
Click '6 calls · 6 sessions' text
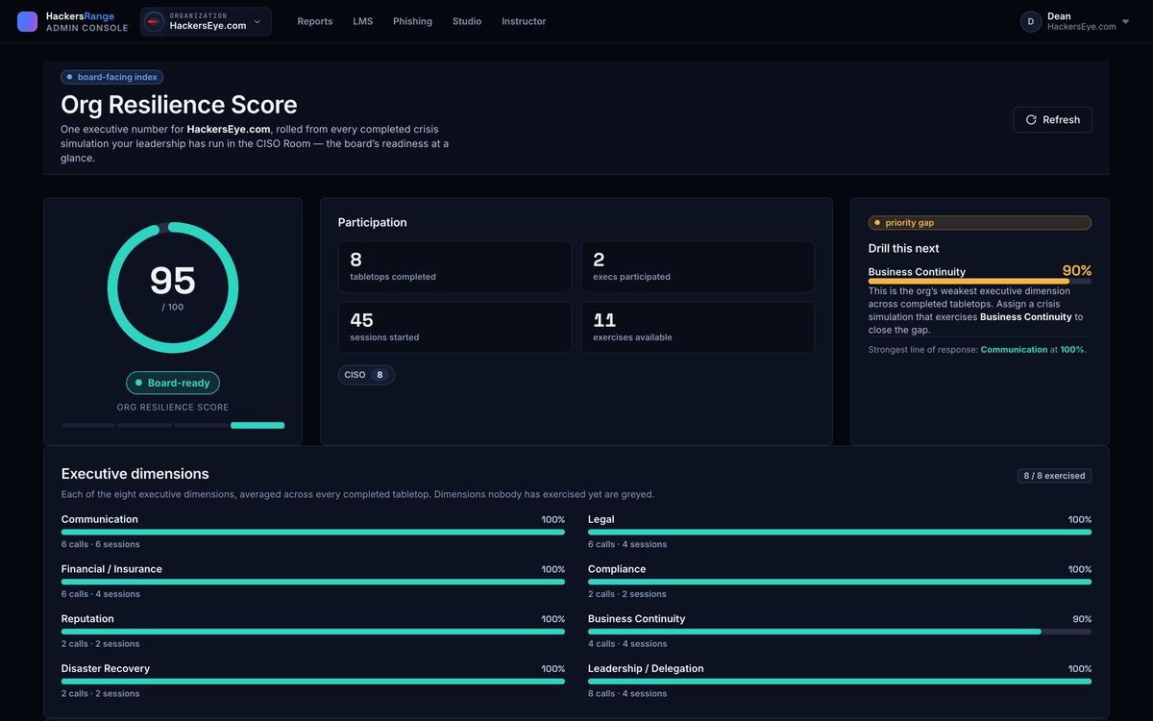[x=100, y=544]
